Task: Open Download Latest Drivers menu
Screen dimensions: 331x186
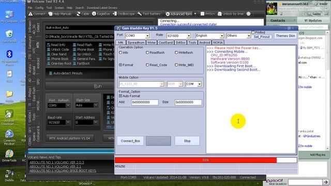Action: pyautogui.click(x=102, y=8)
